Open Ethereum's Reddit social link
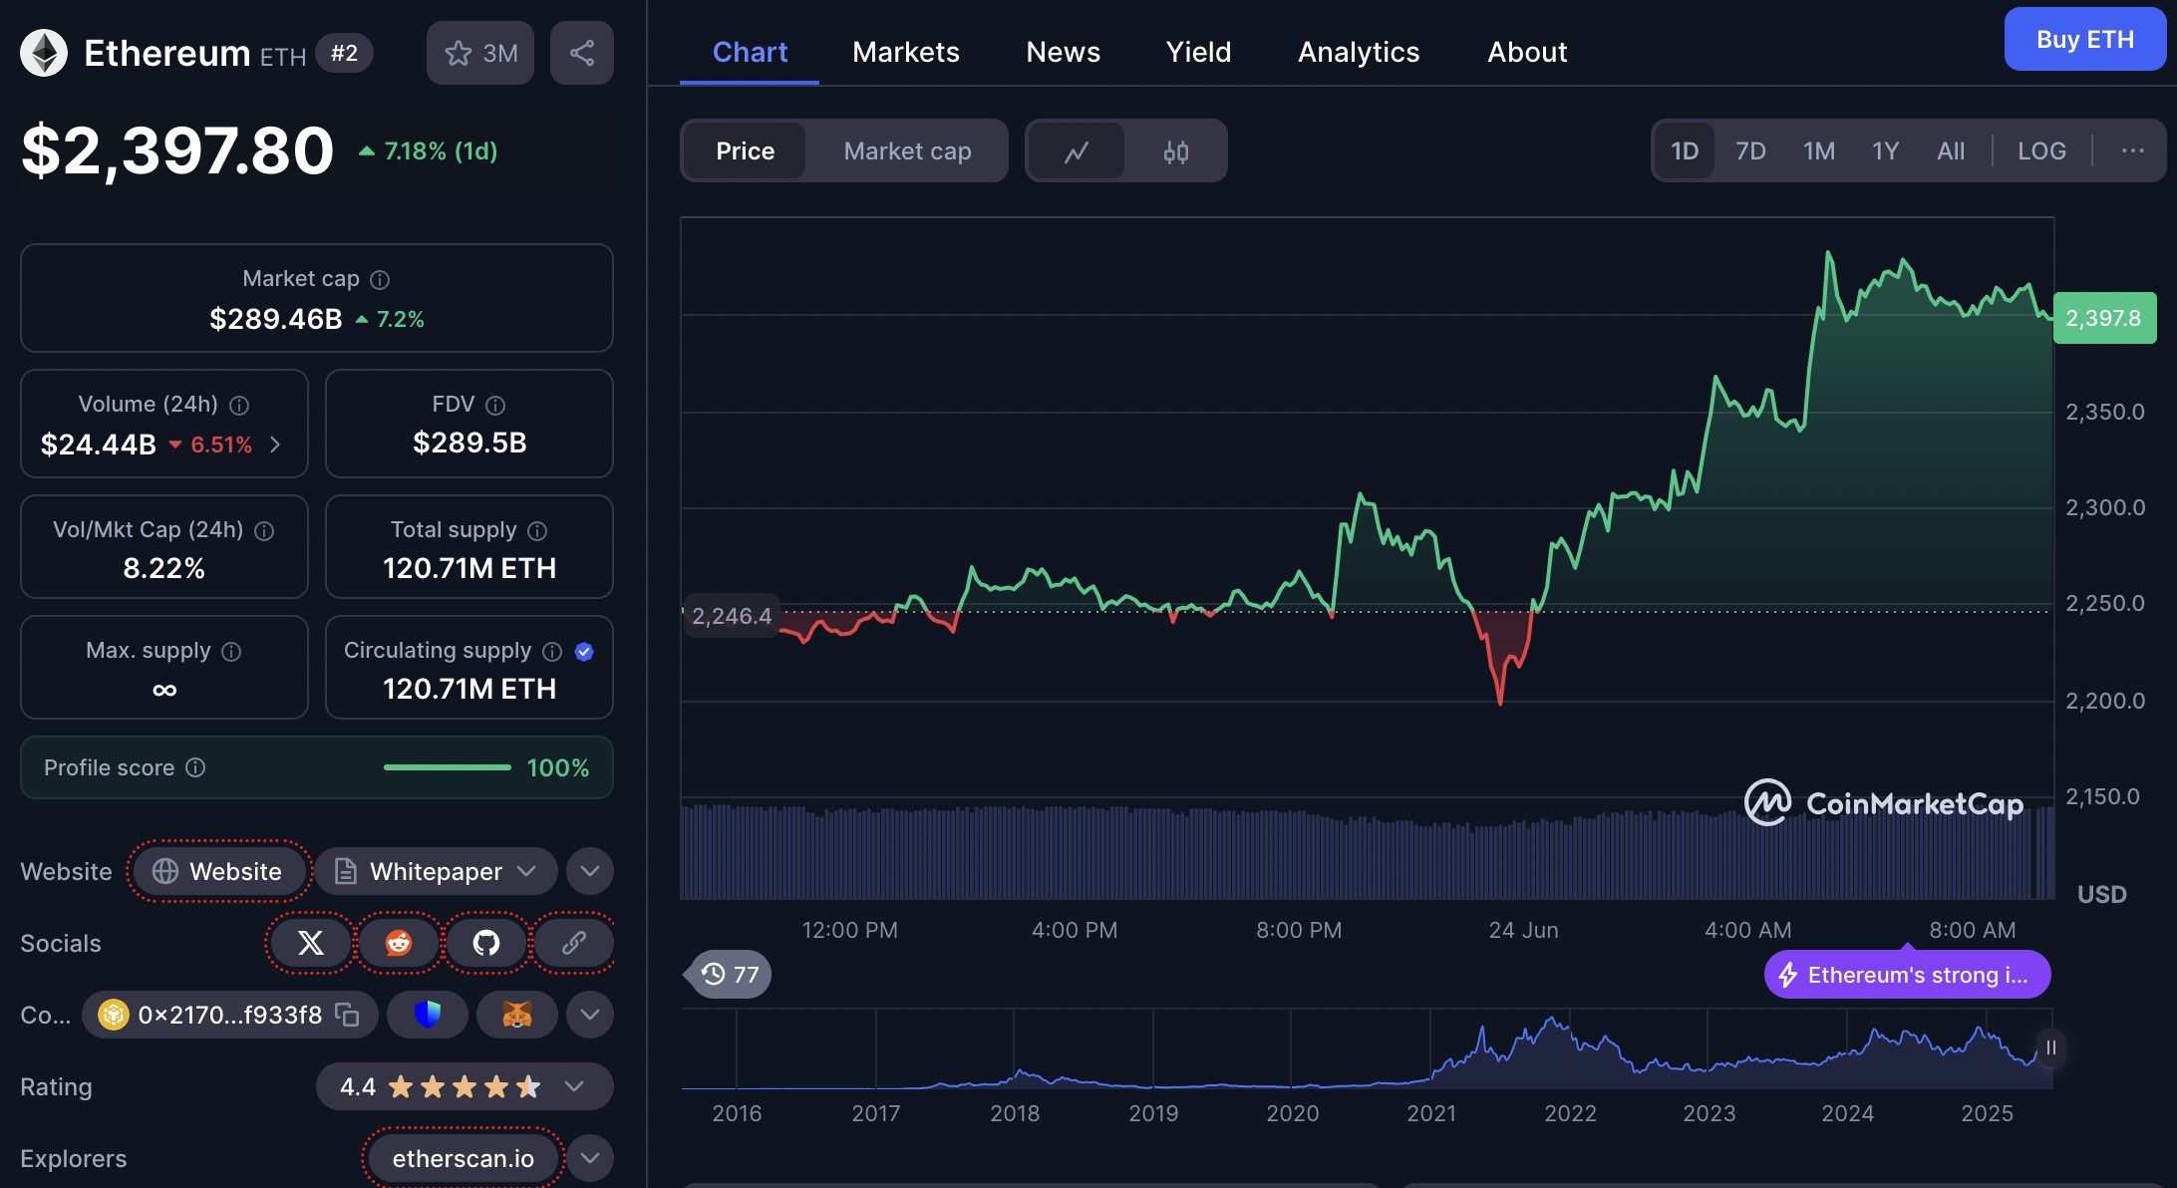This screenshot has width=2177, height=1188. click(x=399, y=943)
